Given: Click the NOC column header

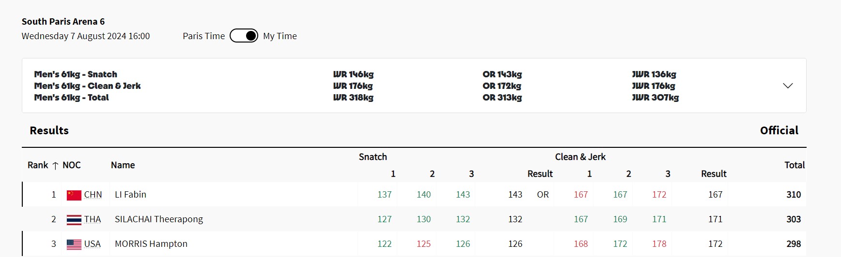Looking at the screenshot, I should point(72,165).
